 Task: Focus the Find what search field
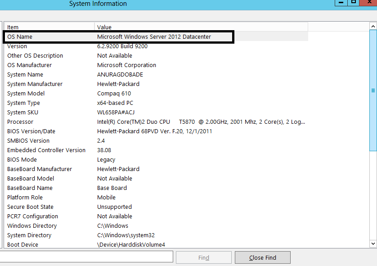(86, 257)
